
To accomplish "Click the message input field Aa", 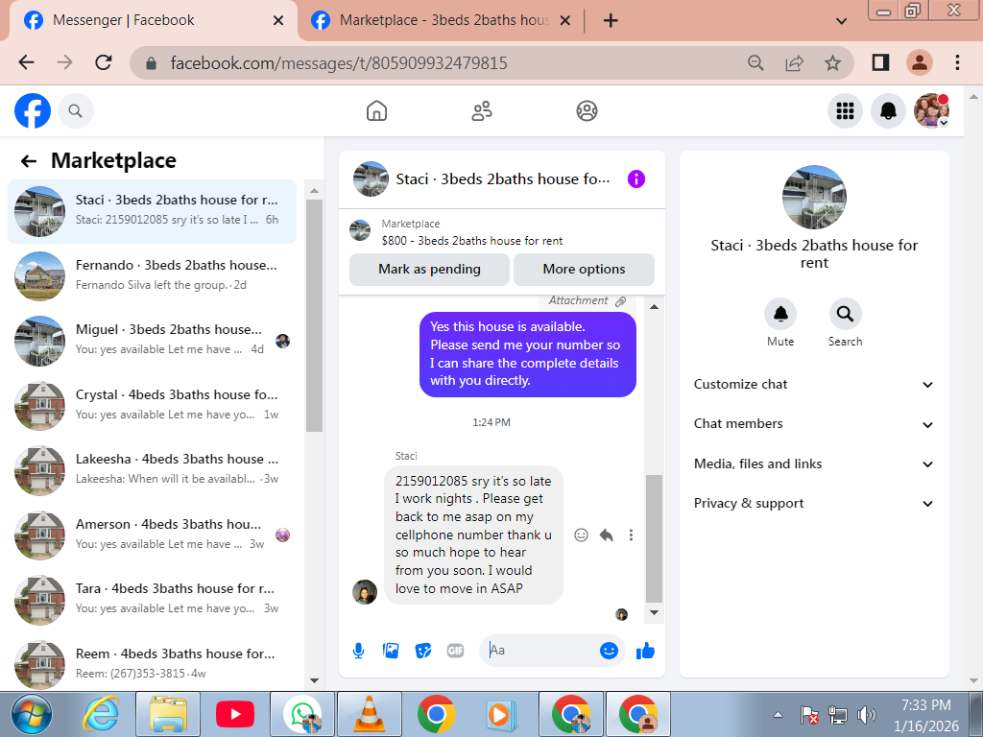I will click(540, 651).
